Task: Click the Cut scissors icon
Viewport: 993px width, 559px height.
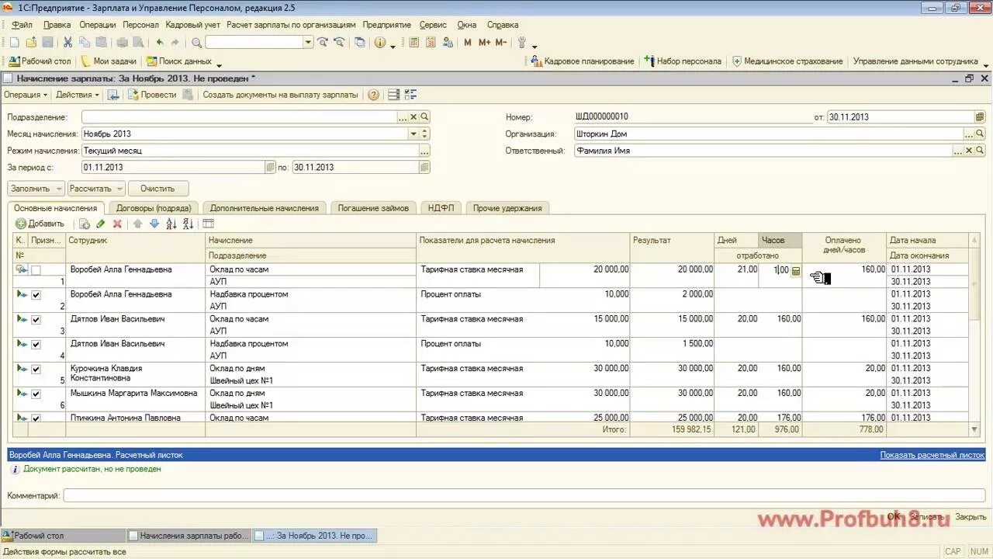Action: 68,43
